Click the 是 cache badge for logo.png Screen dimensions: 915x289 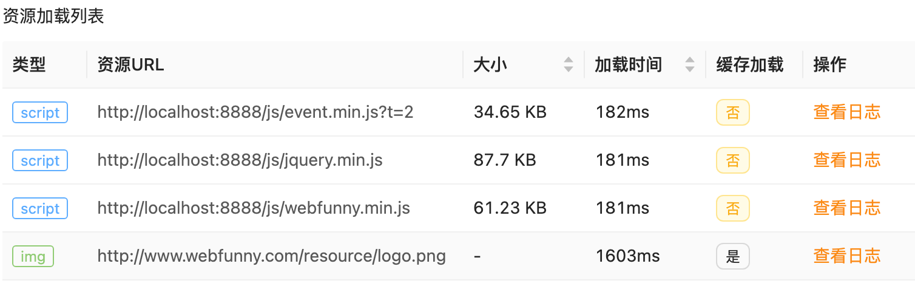[732, 256]
